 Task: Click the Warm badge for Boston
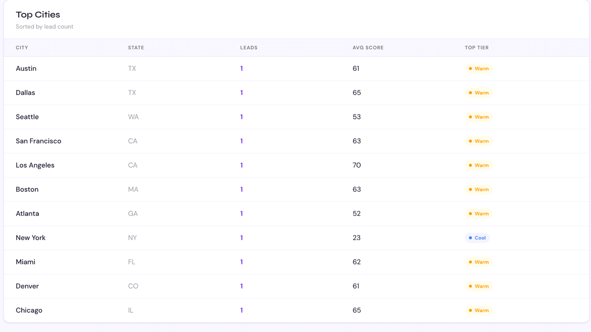pyautogui.click(x=478, y=189)
